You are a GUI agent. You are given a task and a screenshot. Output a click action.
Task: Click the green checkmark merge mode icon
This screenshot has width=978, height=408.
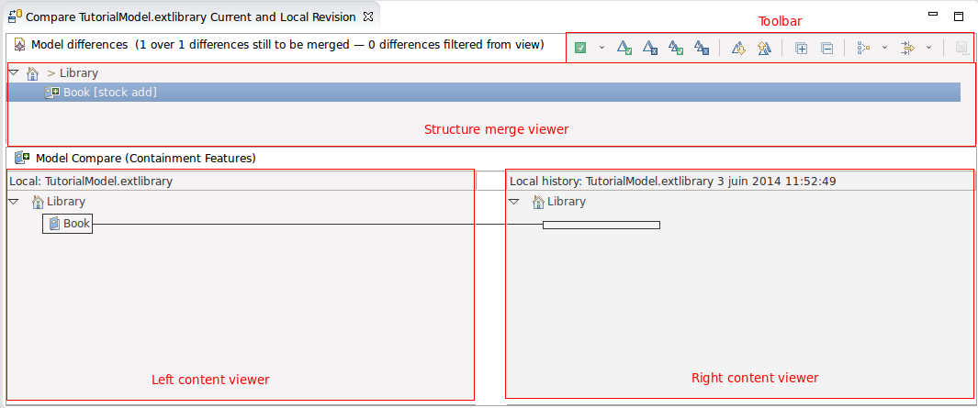[x=580, y=48]
